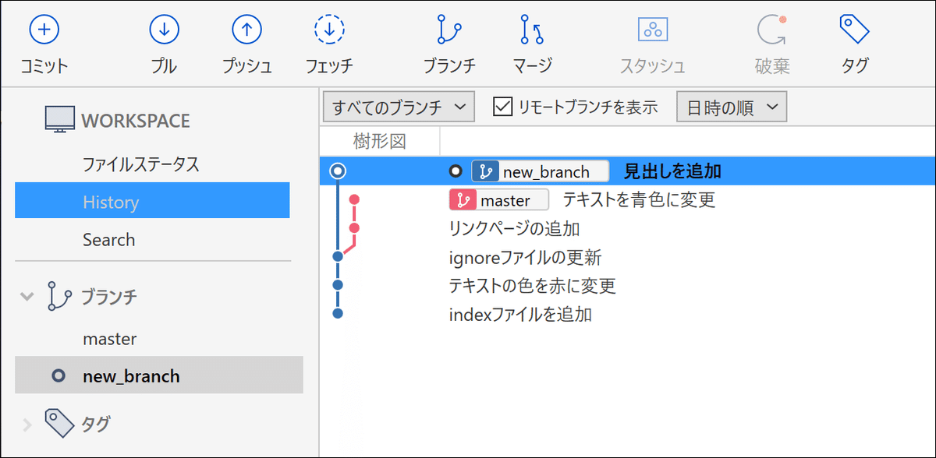Open the Branch (ブランチ) toolbar icon
936x458 pixels.
point(448,30)
